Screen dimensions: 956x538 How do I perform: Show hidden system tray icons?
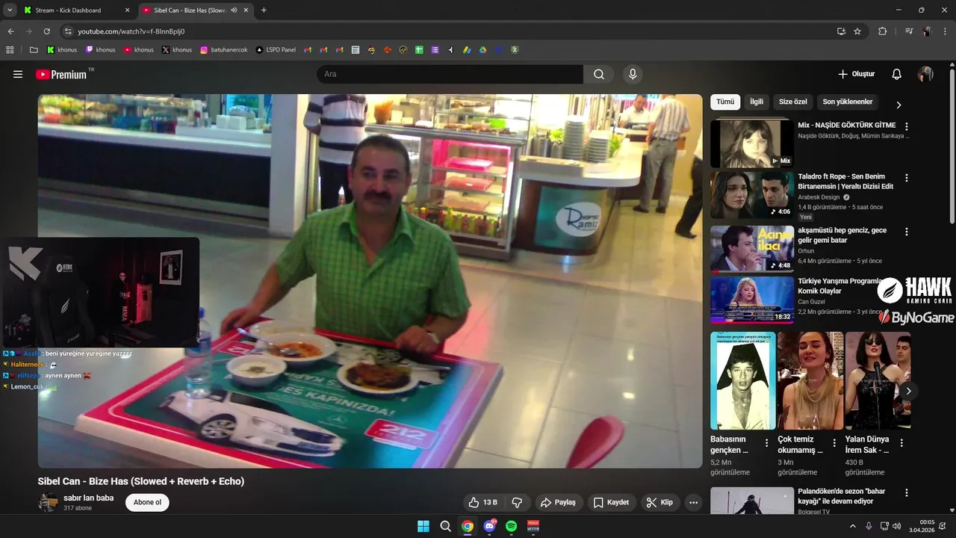coord(853,526)
